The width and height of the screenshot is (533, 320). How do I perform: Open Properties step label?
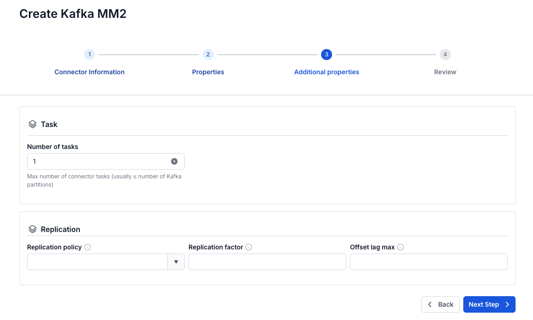208,72
